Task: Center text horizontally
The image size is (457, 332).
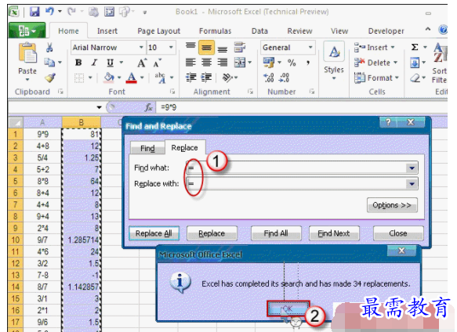Action: 206,63
